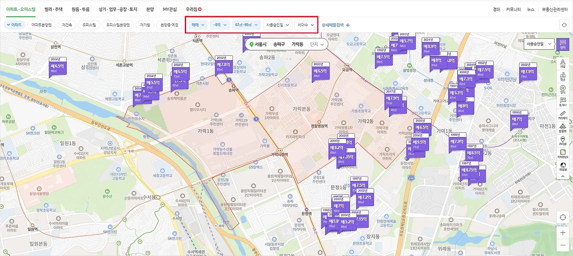Change the neighborhood by clicking 가락동
Image resolution: width=573 pixels, height=256 pixels.
[x=297, y=44]
